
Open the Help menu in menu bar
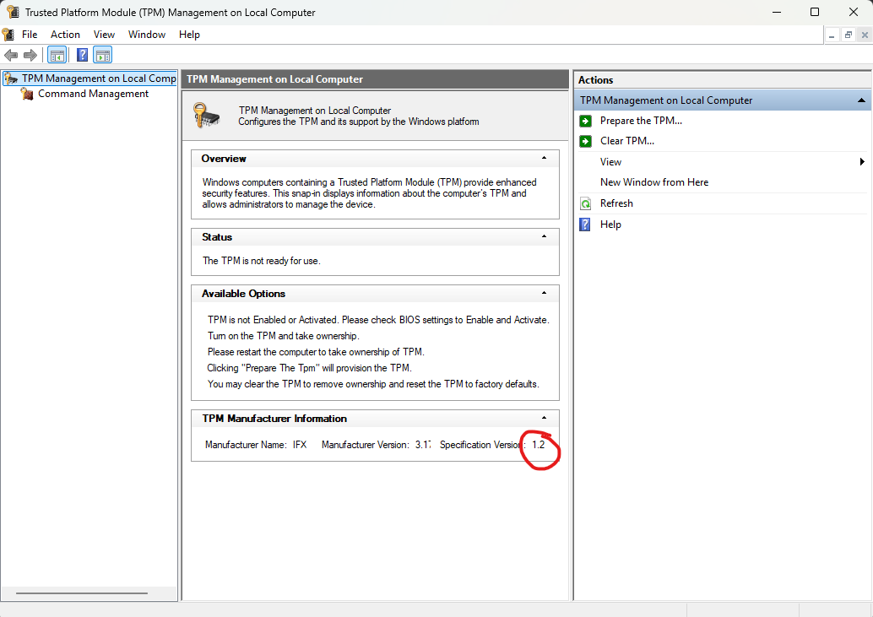click(189, 35)
